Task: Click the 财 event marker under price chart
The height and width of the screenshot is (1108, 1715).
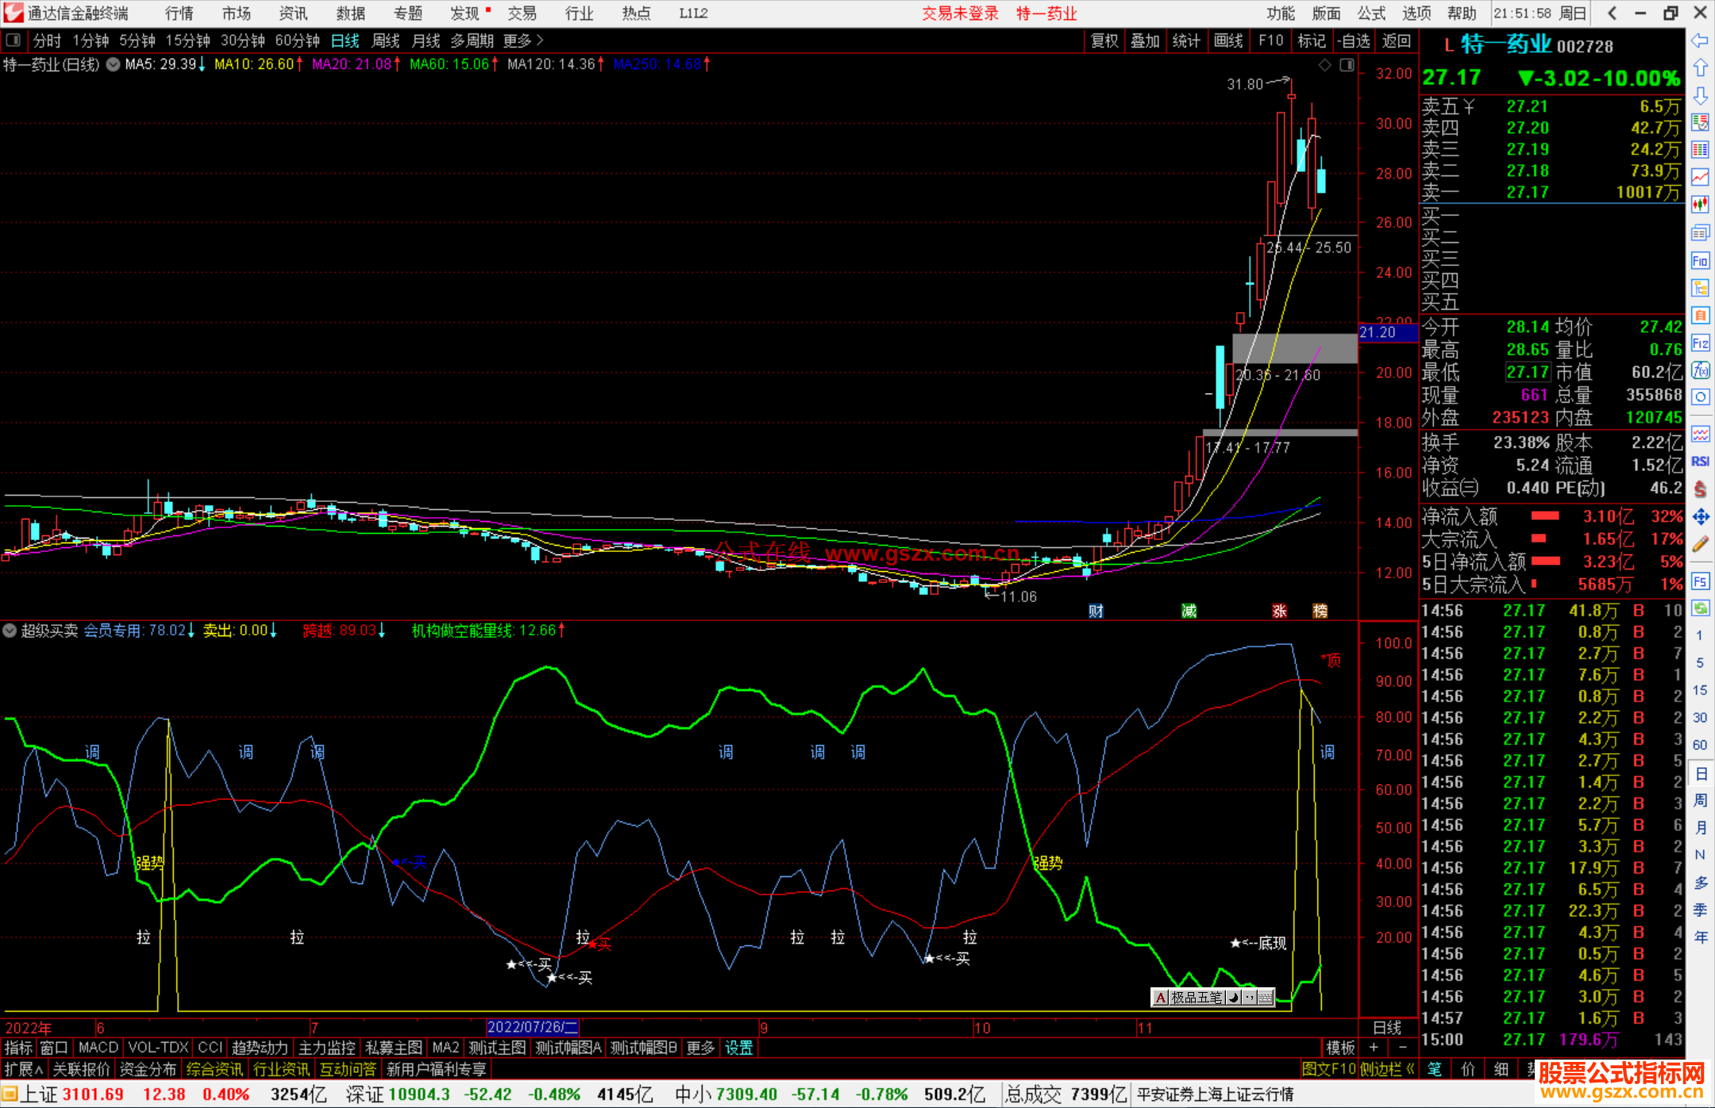Action: coord(1096,611)
